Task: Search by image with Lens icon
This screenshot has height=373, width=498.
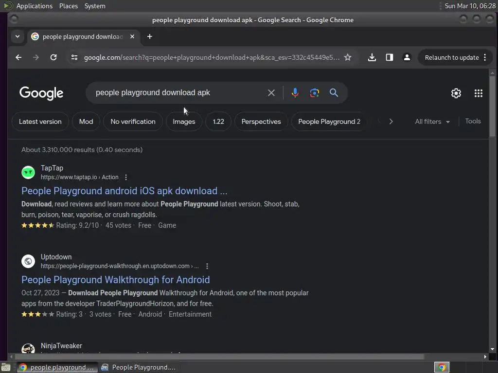Action: pos(315,93)
